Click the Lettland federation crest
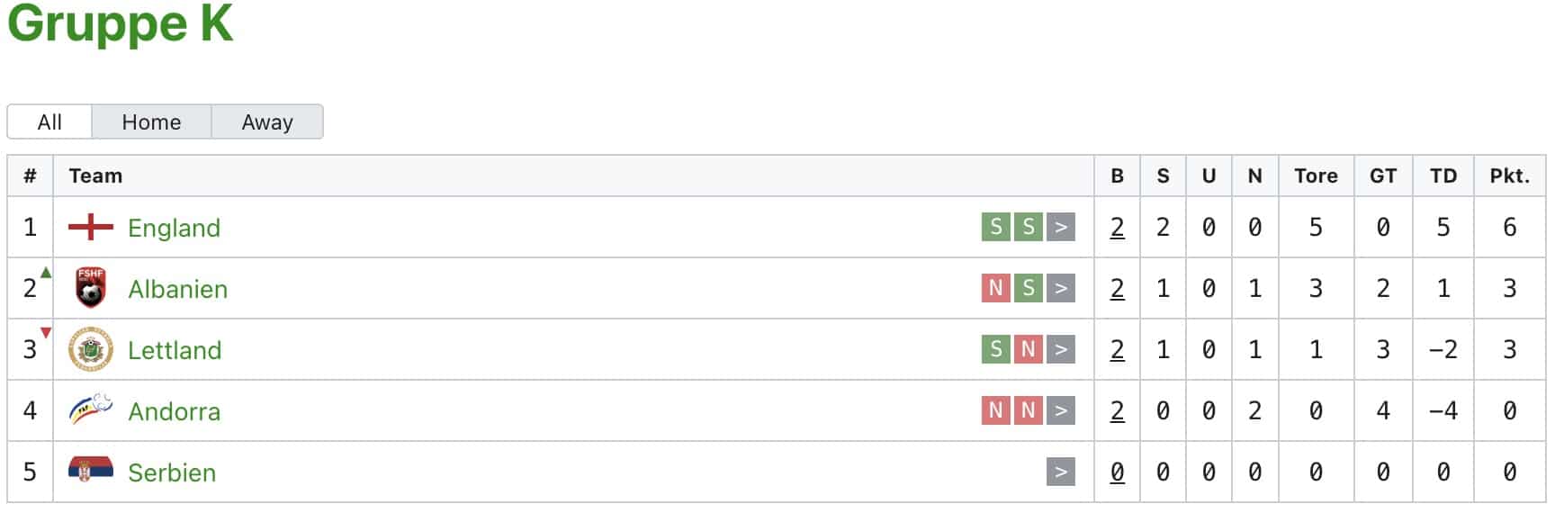Viewport: 1555px width, 513px height. click(x=91, y=349)
